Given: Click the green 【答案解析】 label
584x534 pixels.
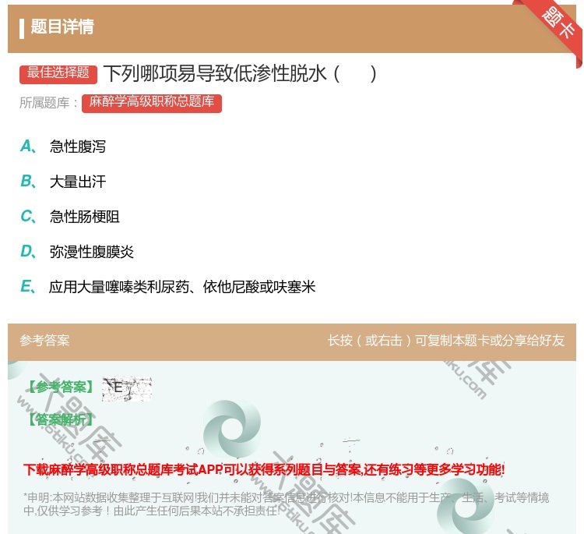Looking at the screenshot, I should tap(62, 419).
